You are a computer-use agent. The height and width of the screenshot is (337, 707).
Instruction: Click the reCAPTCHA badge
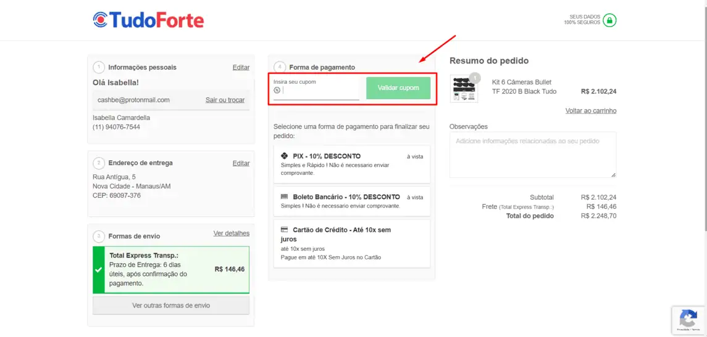click(688, 320)
